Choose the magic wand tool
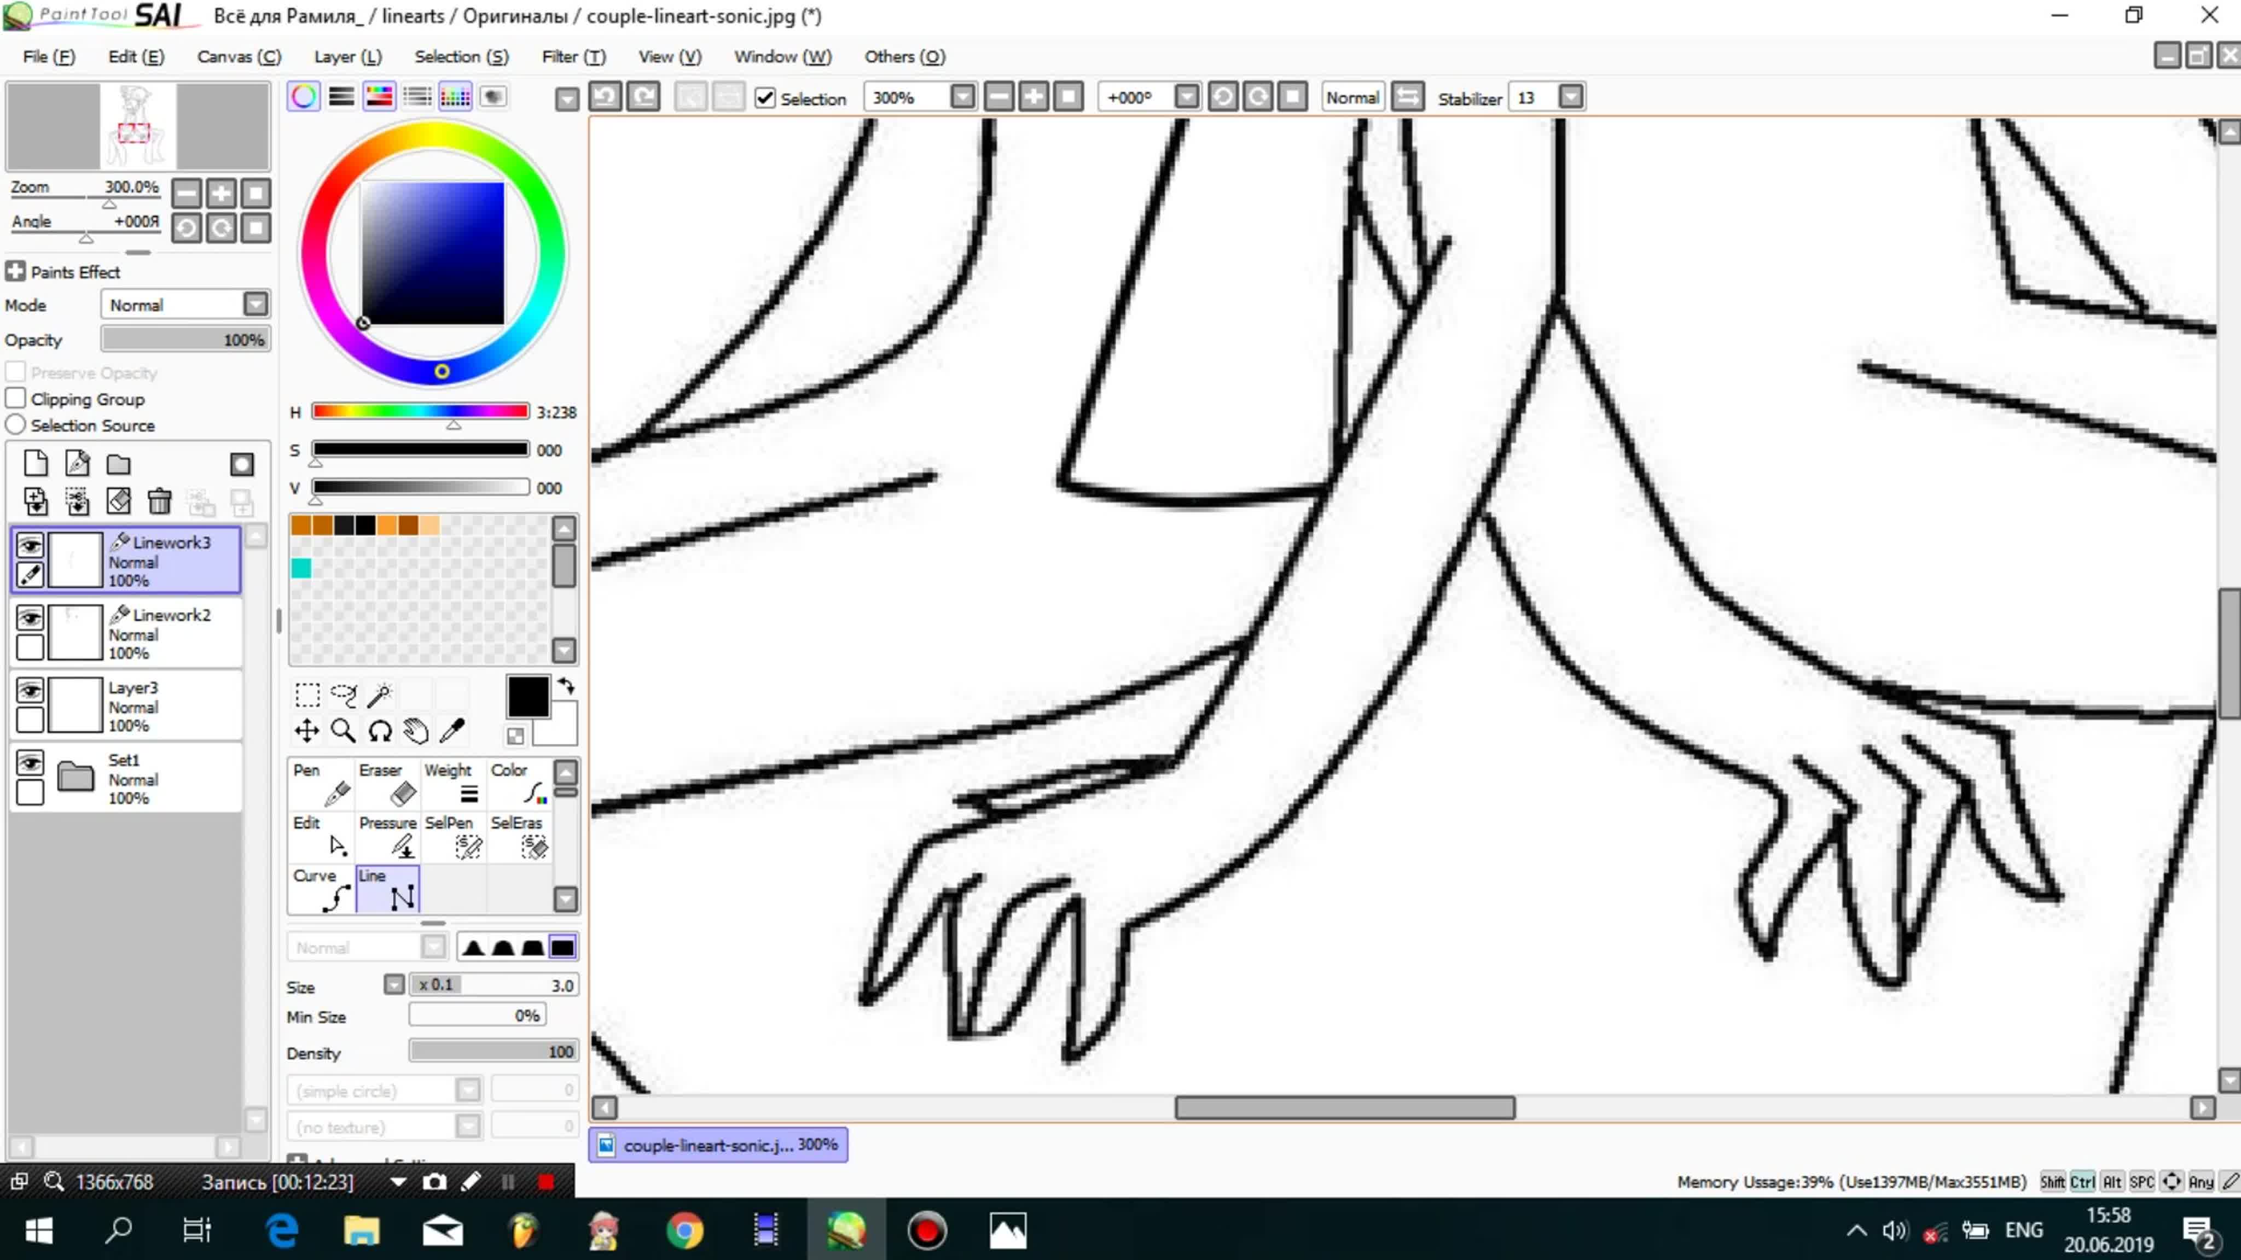 [x=380, y=695]
